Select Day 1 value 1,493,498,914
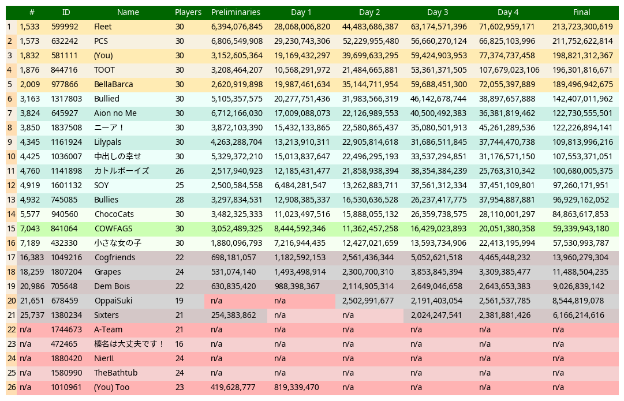624x401 pixels. click(300, 272)
